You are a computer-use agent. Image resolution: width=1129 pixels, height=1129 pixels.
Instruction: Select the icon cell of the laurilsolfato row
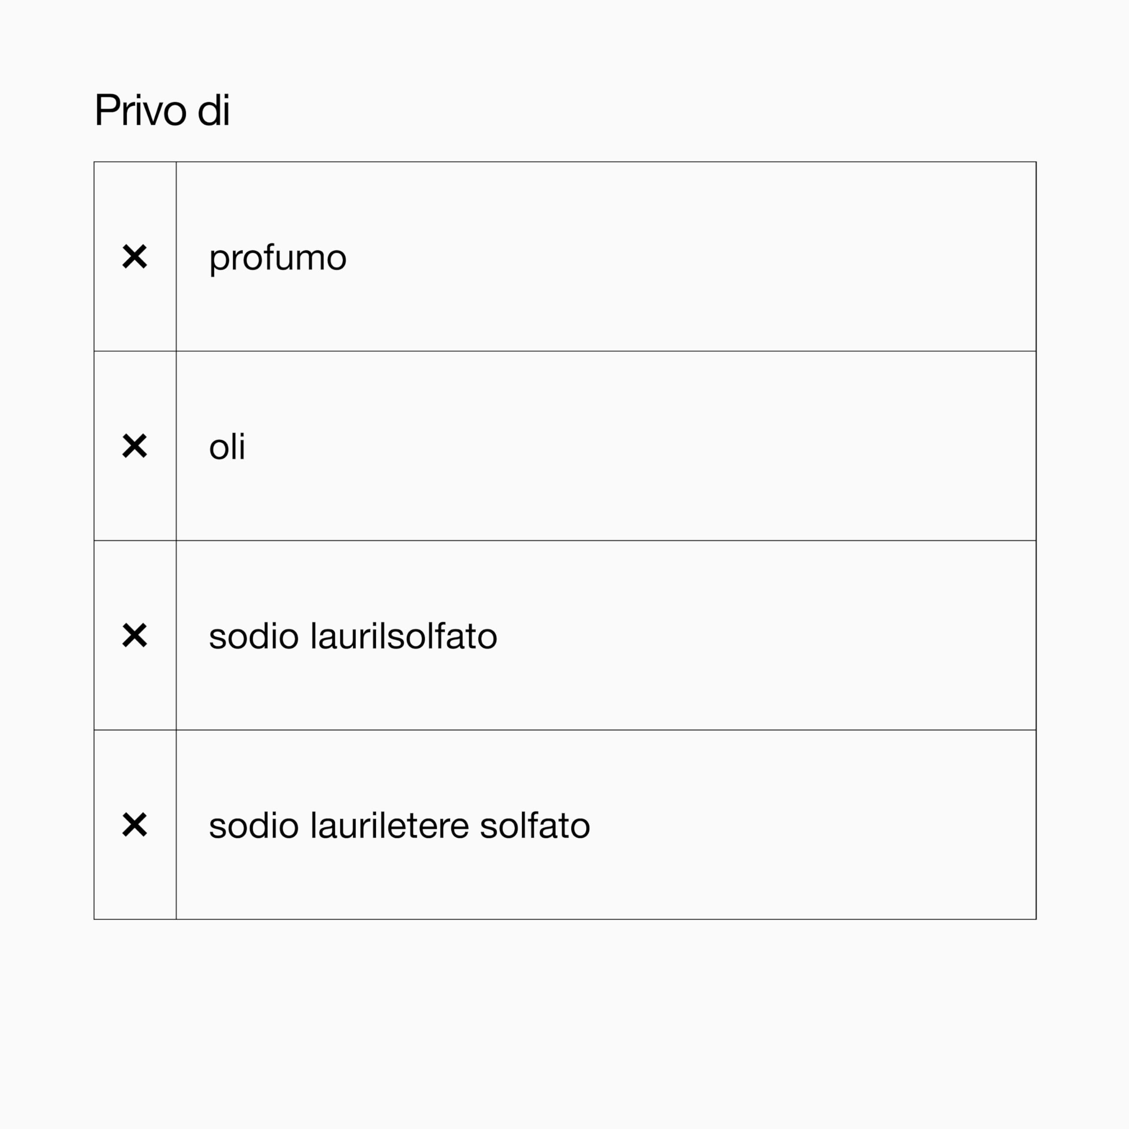tap(135, 635)
